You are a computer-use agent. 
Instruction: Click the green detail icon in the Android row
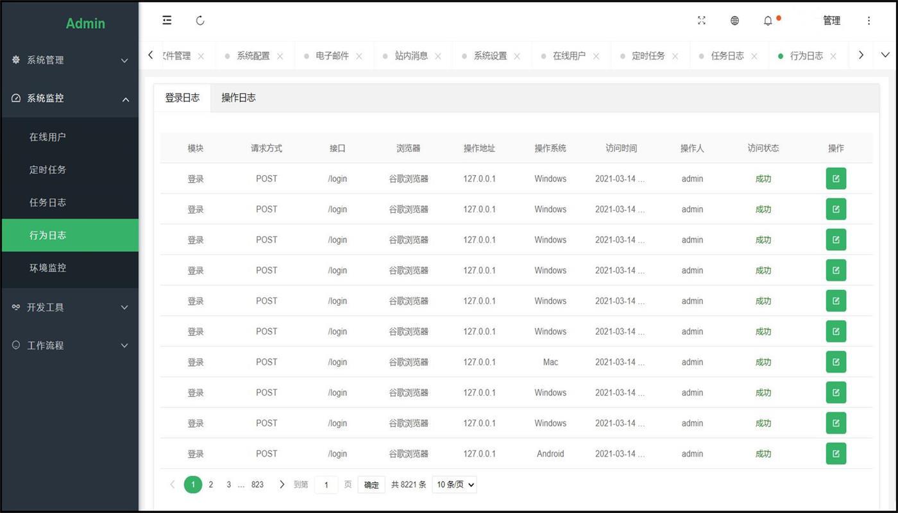835,454
